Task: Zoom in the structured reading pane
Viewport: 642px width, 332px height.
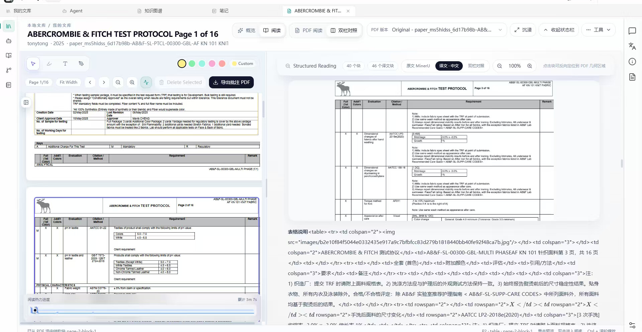Action: pos(530,66)
